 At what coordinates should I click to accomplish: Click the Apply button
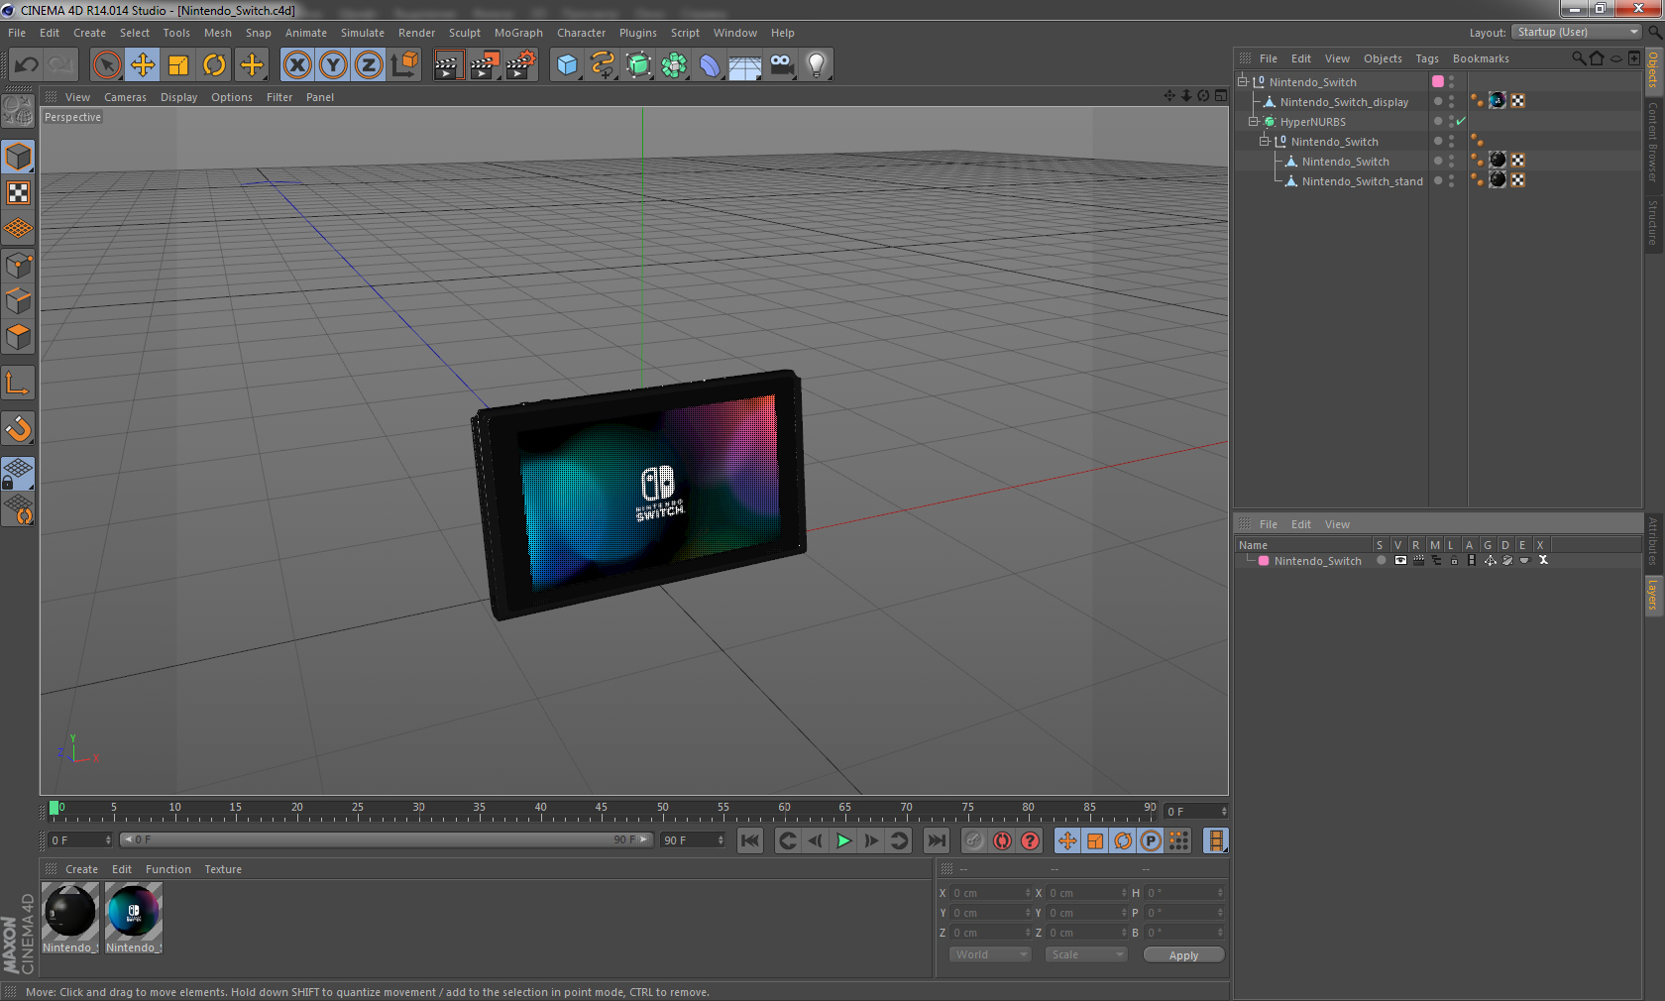pyautogui.click(x=1183, y=955)
